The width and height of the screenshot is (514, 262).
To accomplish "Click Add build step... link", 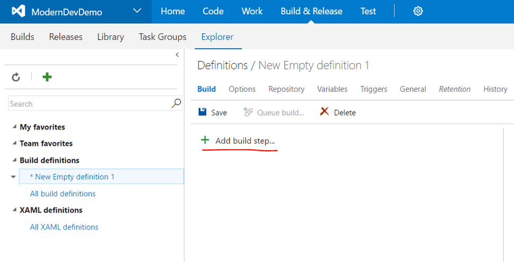I will (x=245, y=141).
